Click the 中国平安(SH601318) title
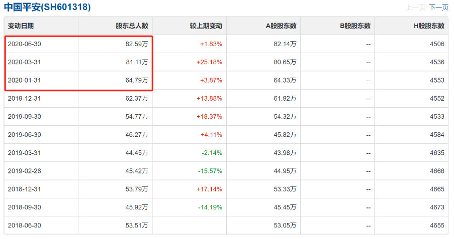Screen dimensions: 454x239 (47, 7)
